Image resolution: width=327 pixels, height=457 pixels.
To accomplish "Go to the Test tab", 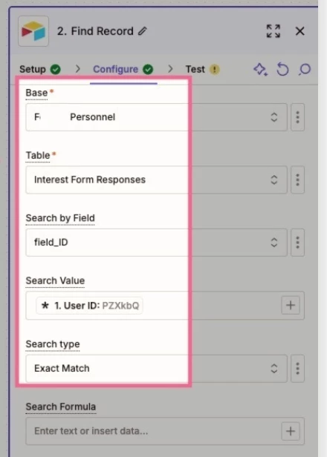I will [x=203, y=70].
